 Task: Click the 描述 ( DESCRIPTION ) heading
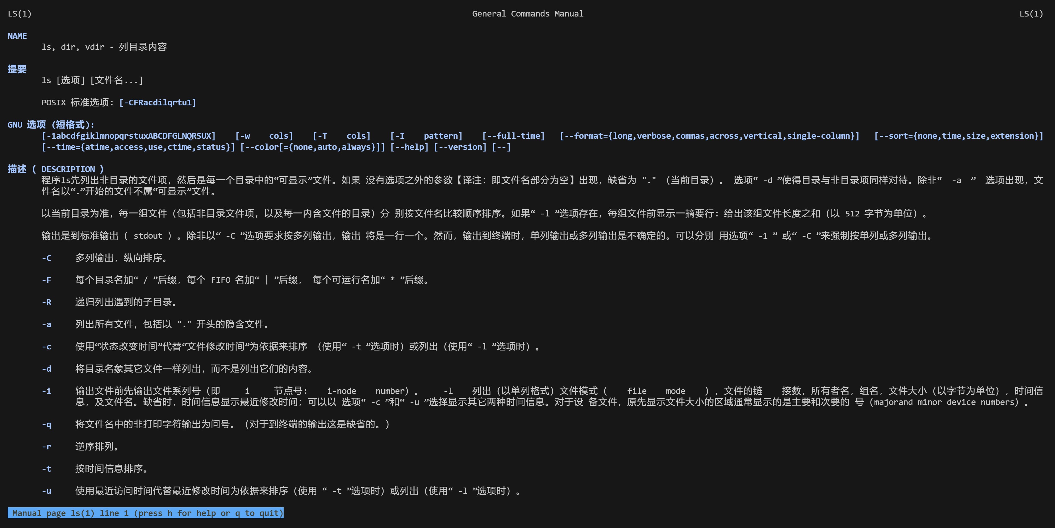tap(55, 169)
